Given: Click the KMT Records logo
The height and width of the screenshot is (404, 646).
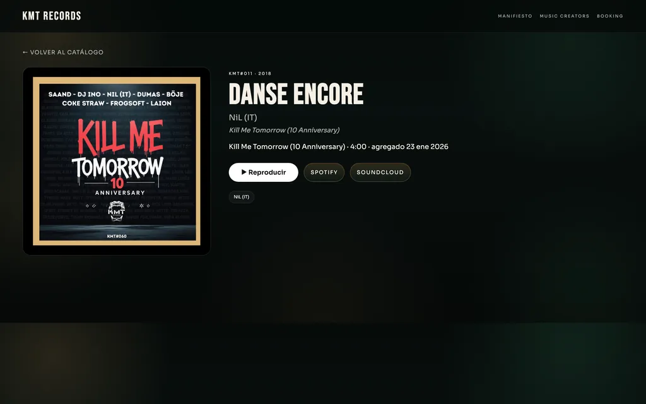Looking at the screenshot, I should coord(52,16).
